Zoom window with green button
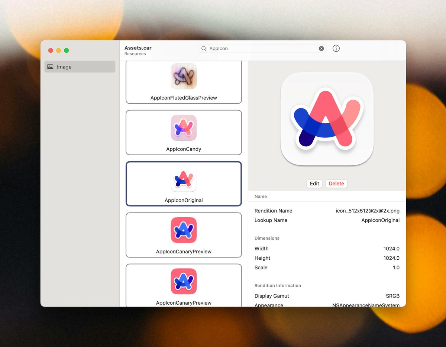 67,51
